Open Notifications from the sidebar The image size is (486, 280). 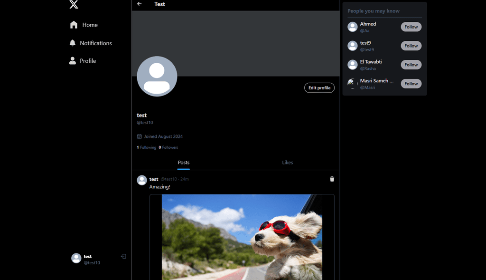click(x=91, y=43)
